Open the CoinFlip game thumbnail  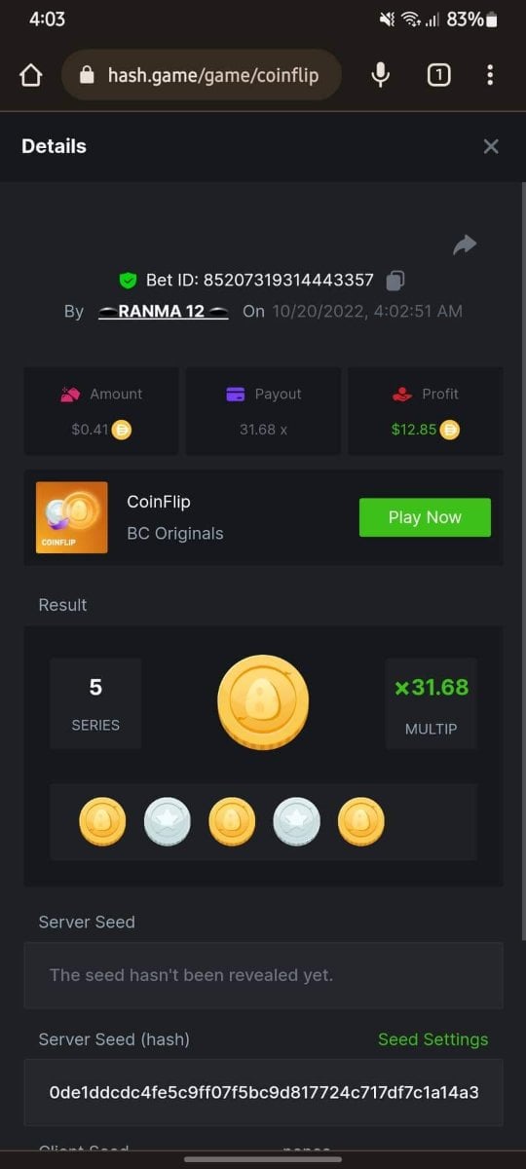pyautogui.click(x=72, y=517)
